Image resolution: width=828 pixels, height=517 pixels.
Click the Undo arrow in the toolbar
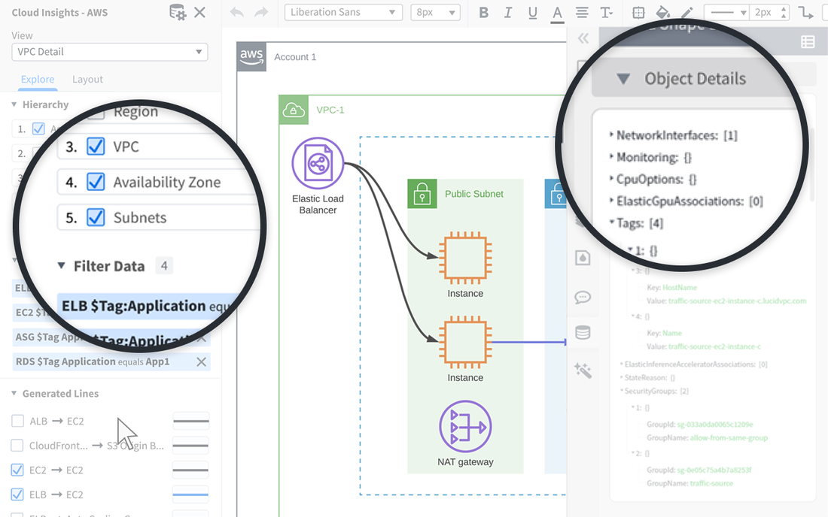pyautogui.click(x=237, y=12)
